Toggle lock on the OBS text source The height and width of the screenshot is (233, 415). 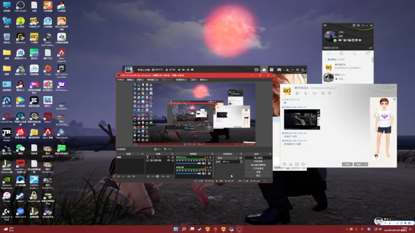click(x=173, y=157)
